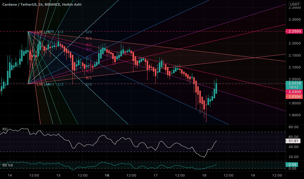Click the 1/2 Gann label on the 2.2500 line

[x=60, y=32]
